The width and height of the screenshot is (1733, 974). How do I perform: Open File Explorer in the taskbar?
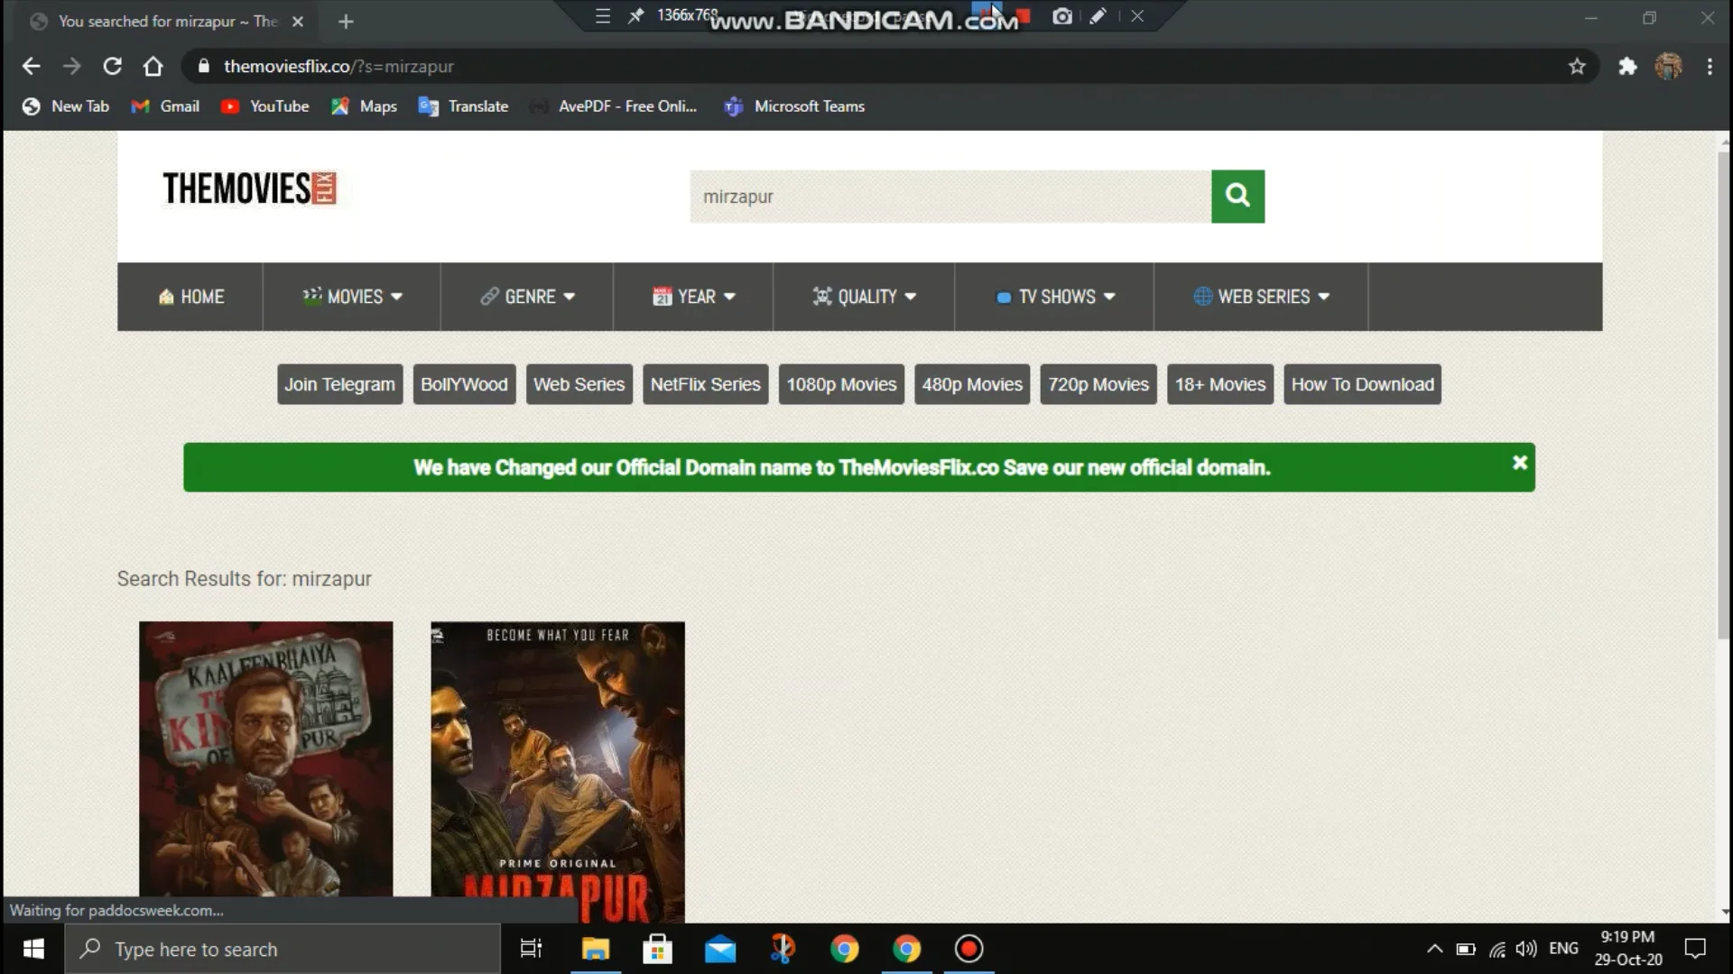[595, 949]
